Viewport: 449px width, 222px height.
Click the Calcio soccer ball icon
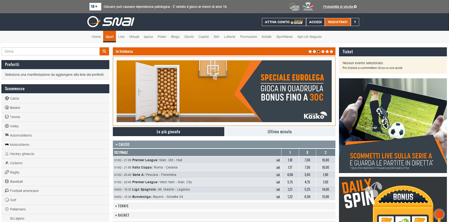click(7, 98)
